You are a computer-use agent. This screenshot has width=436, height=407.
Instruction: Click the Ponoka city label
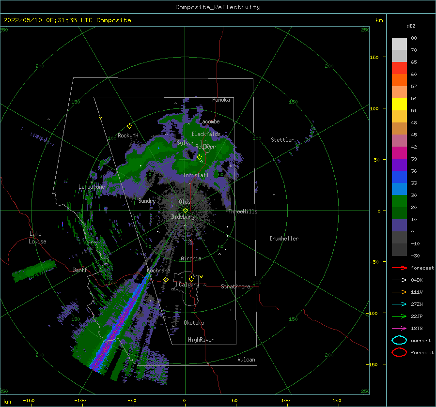[221, 100]
